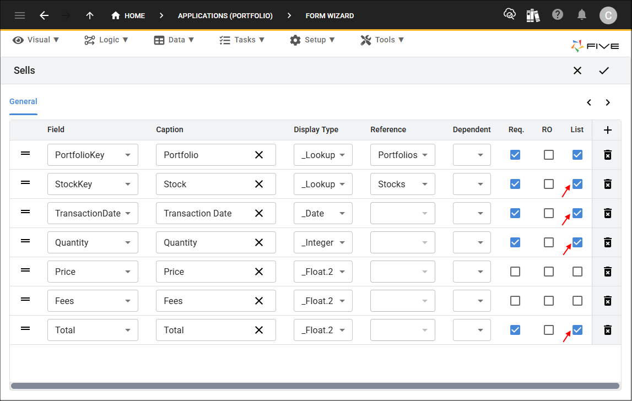This screenshot has height=401, width=632.
Task: Open _Date display type dropdown
Action: point(323,213)
